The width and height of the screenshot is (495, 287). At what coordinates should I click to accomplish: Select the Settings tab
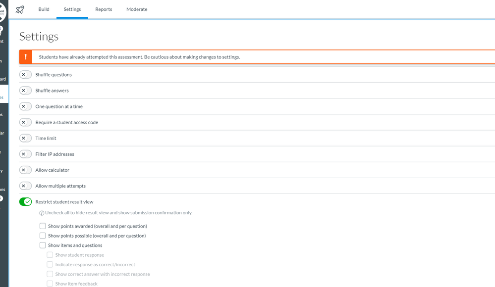(x=72, y=9)
